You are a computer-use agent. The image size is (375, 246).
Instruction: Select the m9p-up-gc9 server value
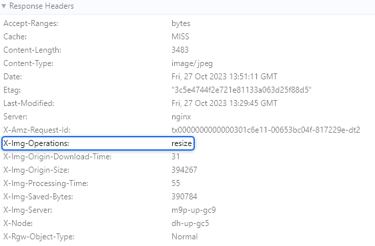(x=194, y=210)
